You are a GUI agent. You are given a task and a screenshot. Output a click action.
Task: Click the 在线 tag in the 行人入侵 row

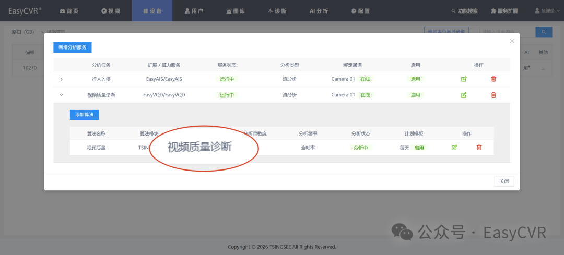point(365,79)
